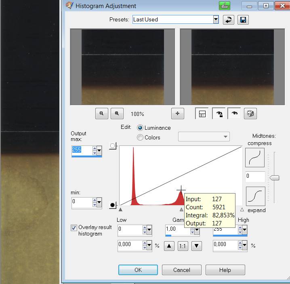290x284 pixels.
Task: Toggle the Auto Proof eye-with-lock button
Action: (218, 114)
